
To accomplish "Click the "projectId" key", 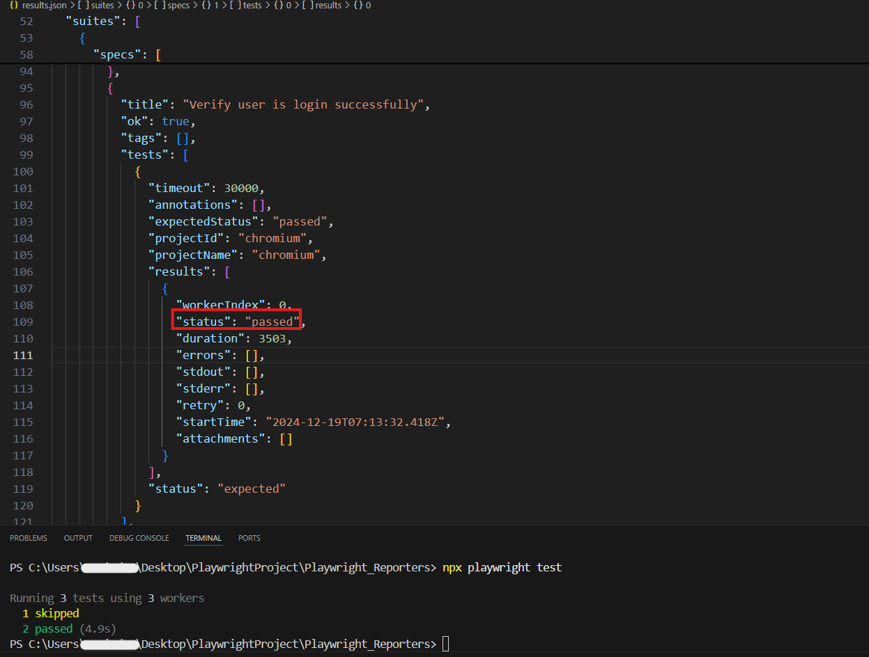I will (186, 238).
